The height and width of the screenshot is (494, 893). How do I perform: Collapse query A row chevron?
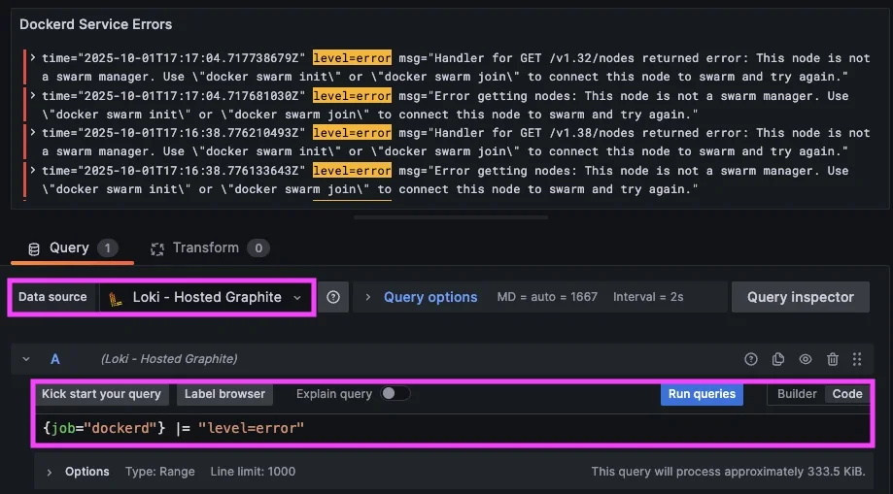26,359
